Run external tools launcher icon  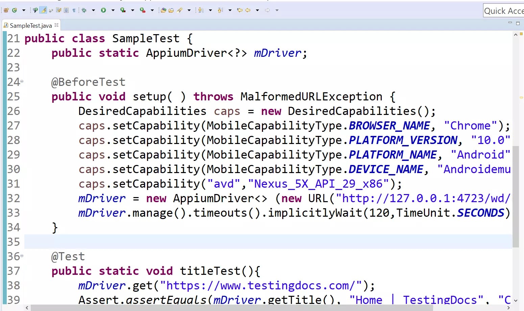(143, 10)
